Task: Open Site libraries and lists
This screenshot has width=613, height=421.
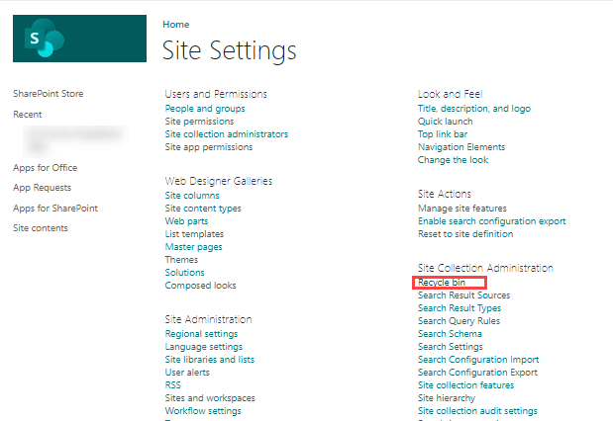Action: coord(210,360)
